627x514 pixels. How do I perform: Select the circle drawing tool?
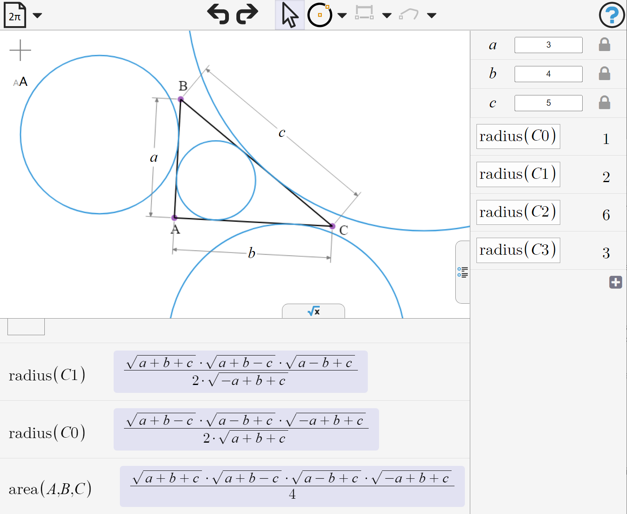click(x=320, y=15)
